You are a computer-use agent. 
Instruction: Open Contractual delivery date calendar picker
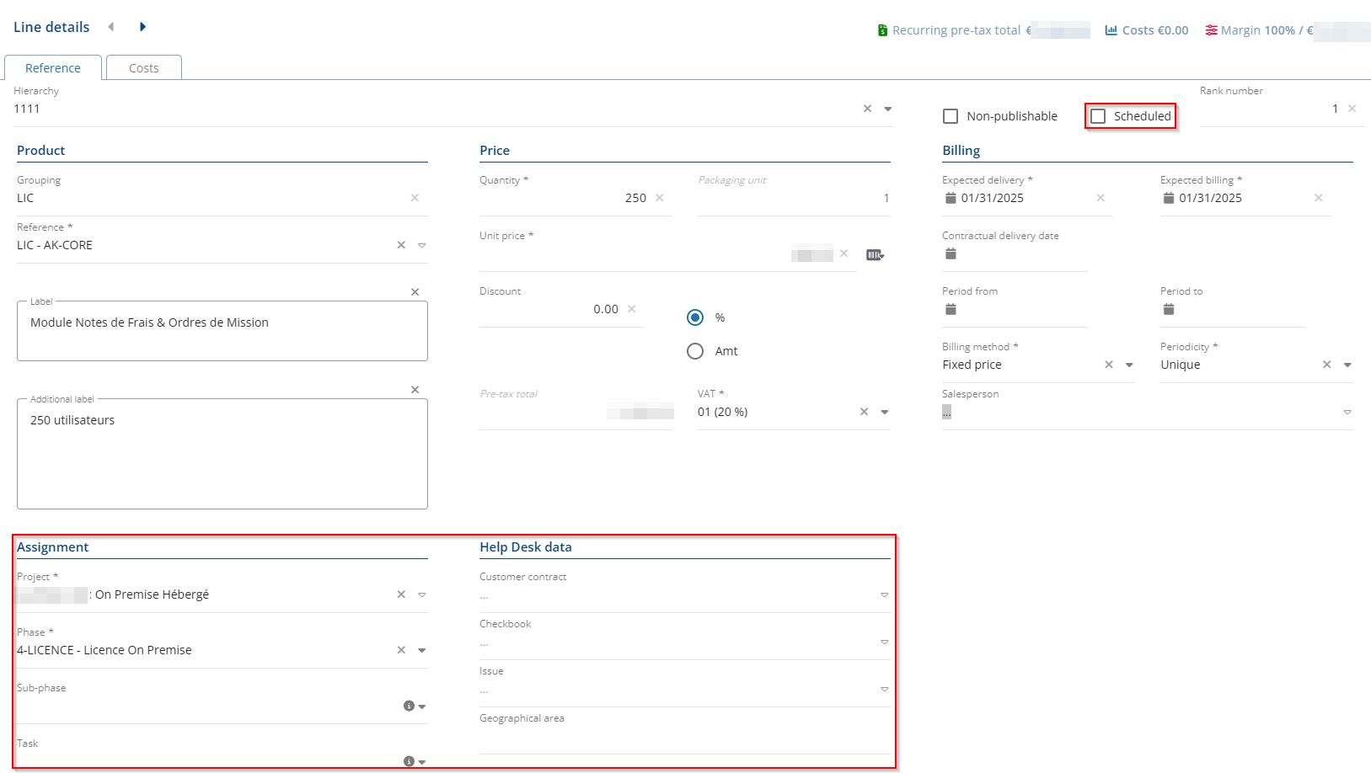tap(951, 253)
